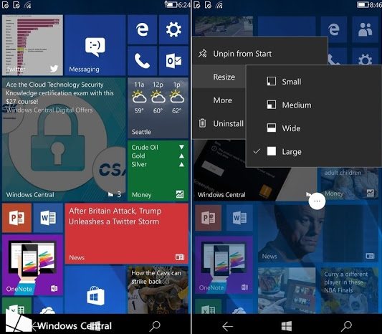Select Unpin from Start

click(x=260, y=53)
